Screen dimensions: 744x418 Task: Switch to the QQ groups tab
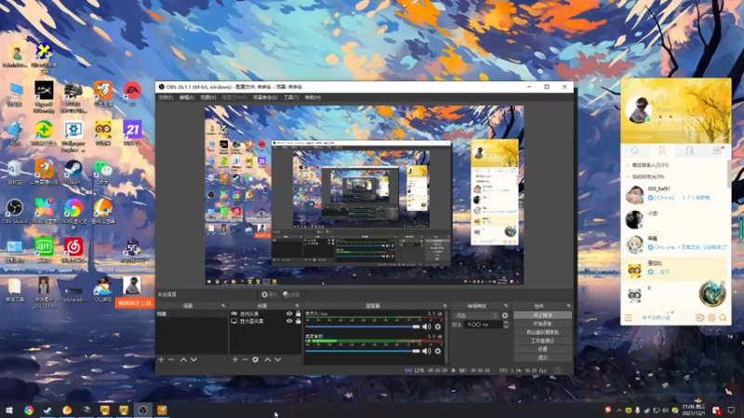(689, 150)
